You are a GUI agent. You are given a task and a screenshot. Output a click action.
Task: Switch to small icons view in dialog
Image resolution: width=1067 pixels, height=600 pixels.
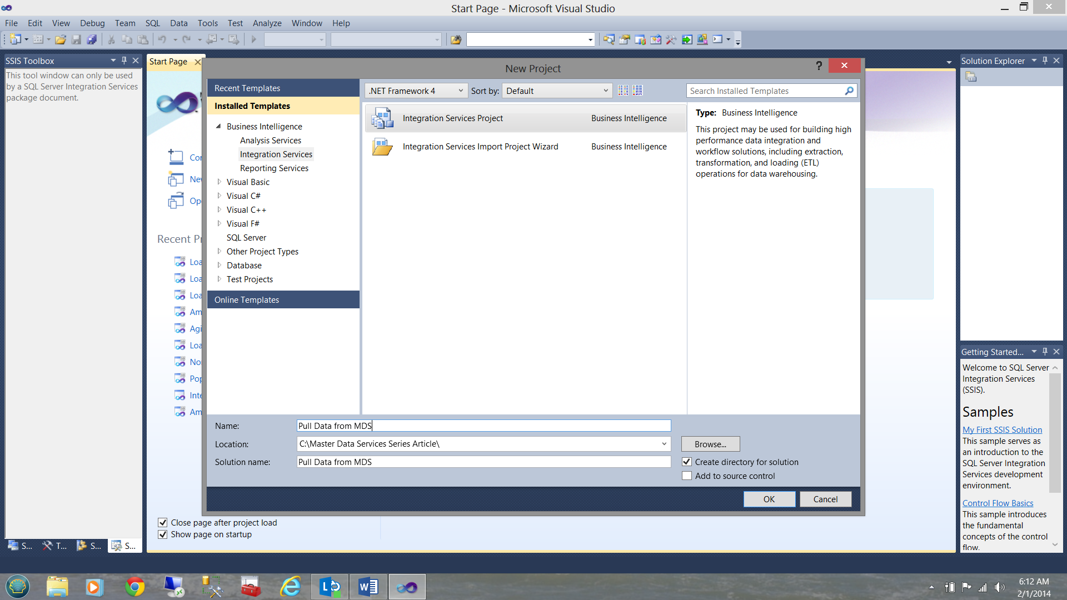(x=623, y=91)
